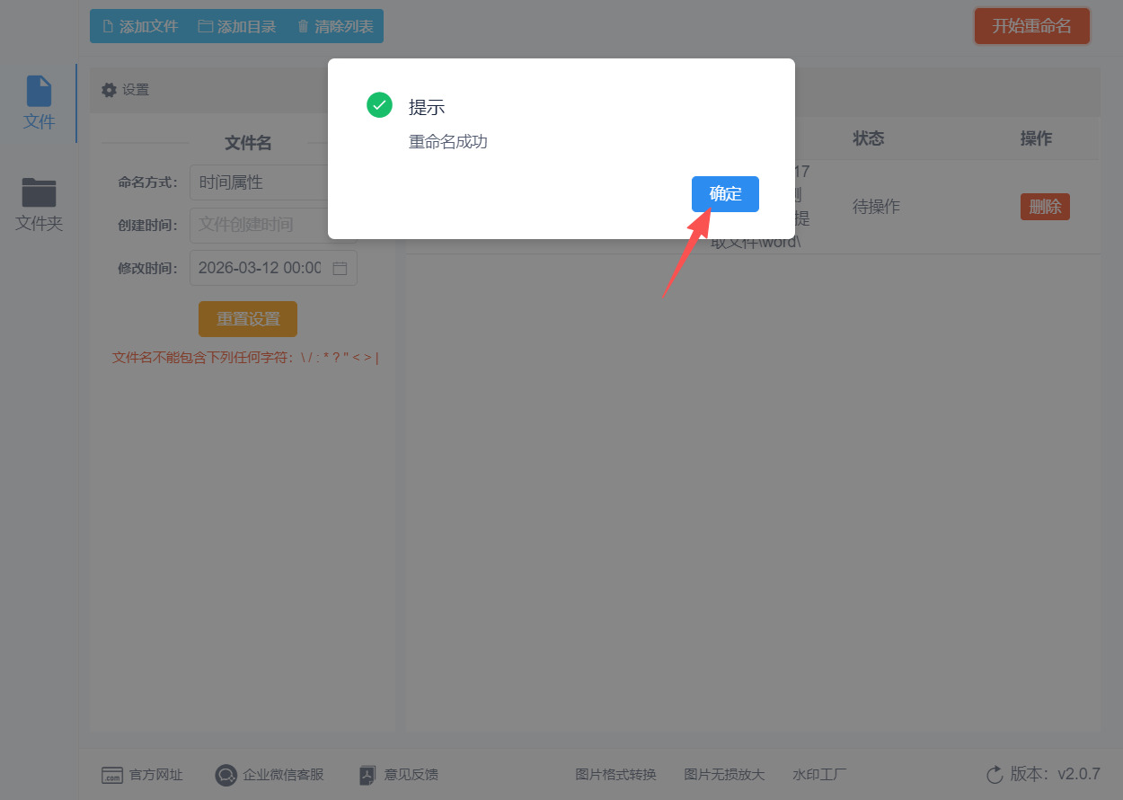1123x800 pixels.
Task: Click the 企业微信客服 customer service icon
Action: [x=225, y=774]
